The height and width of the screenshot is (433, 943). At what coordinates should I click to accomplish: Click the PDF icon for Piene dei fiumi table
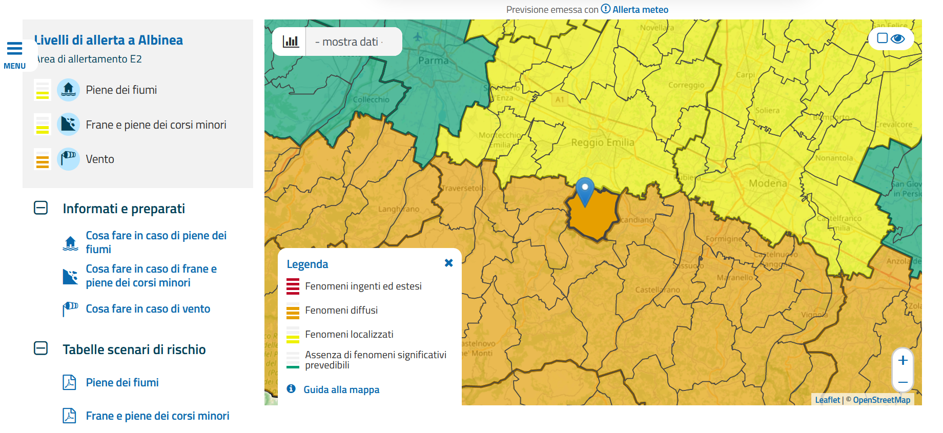(69, 382)
